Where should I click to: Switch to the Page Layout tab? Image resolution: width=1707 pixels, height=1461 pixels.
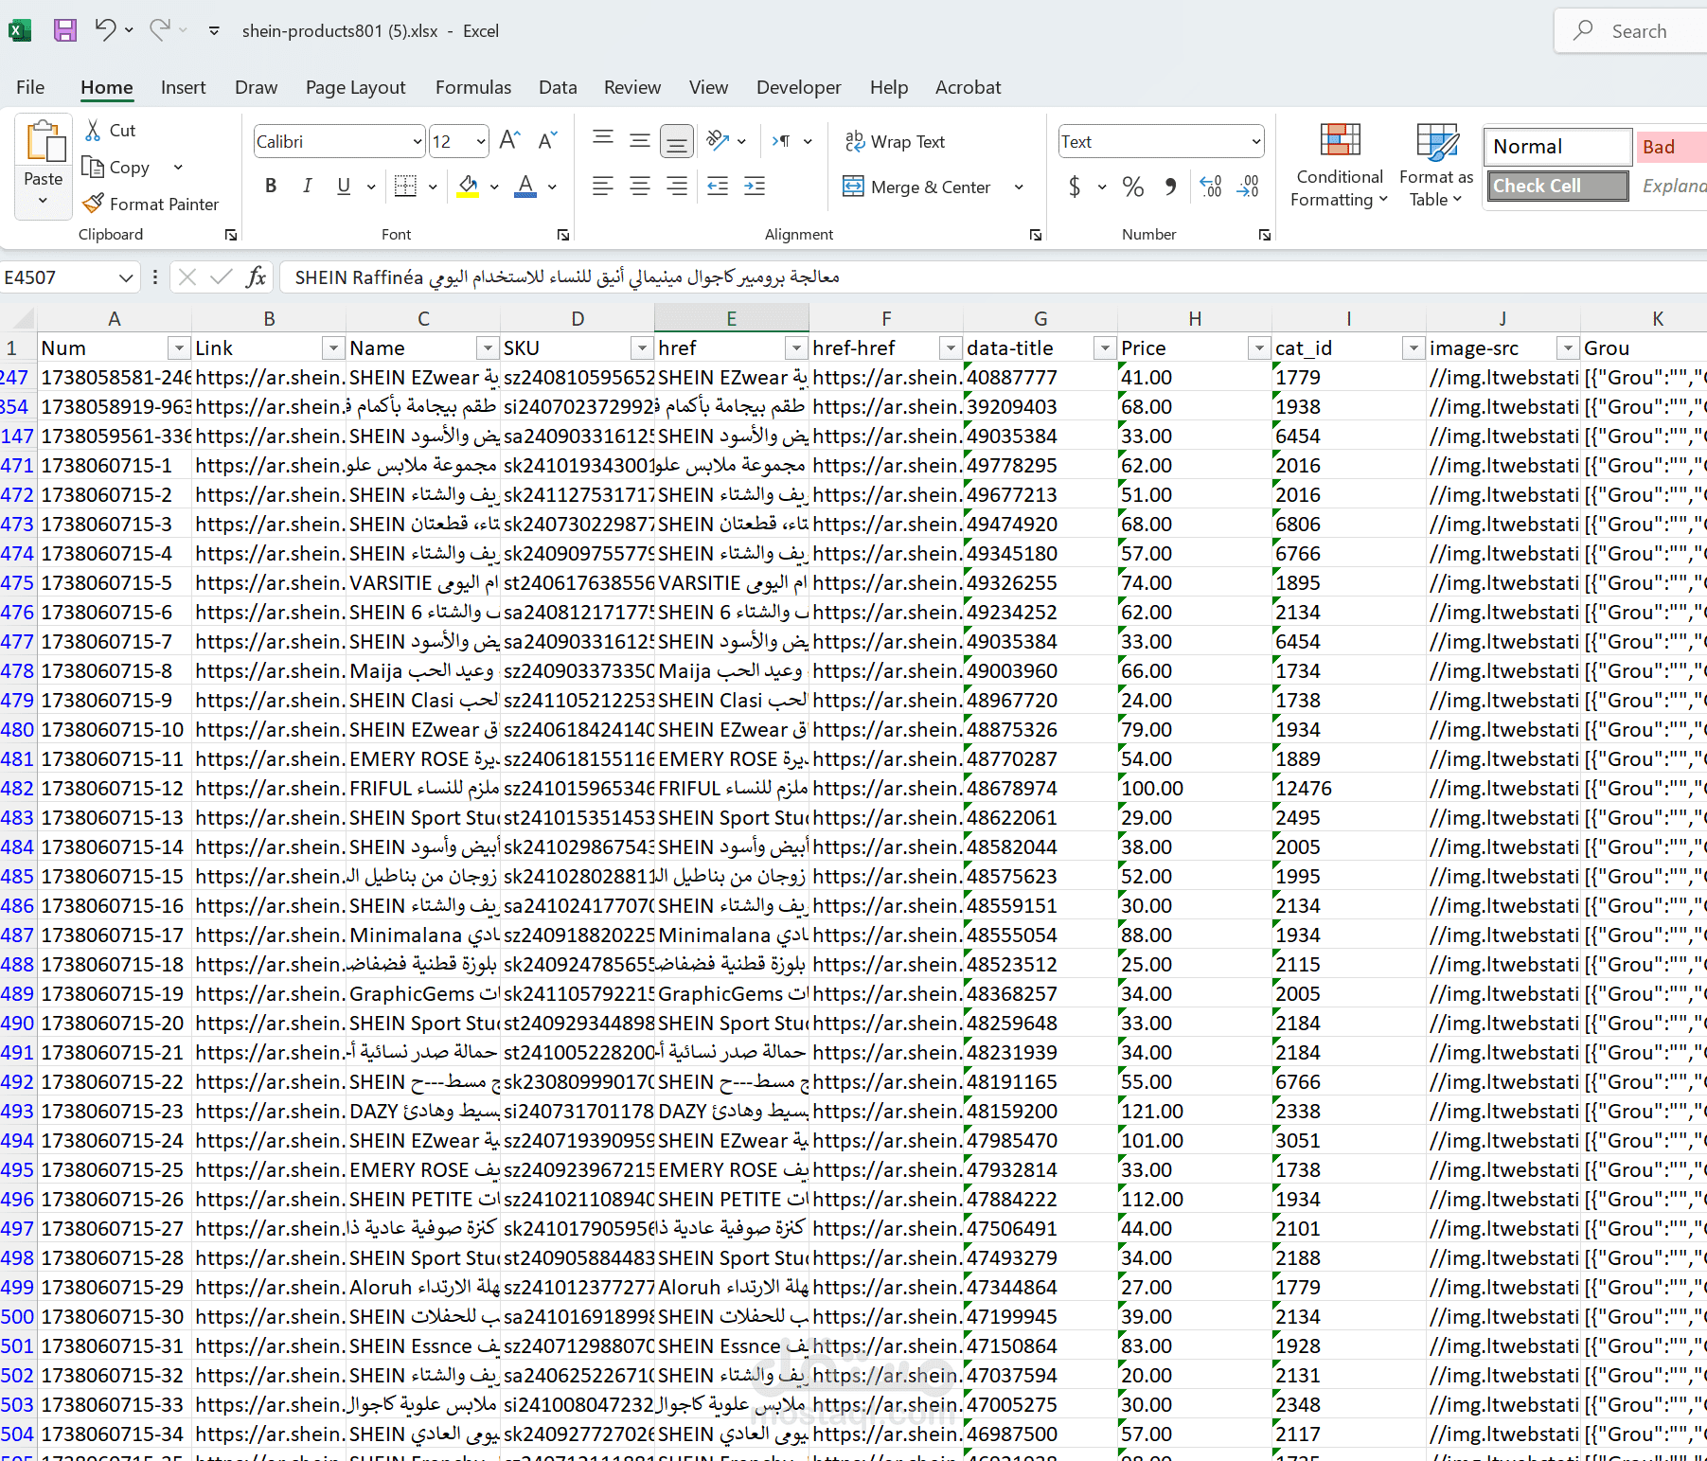[x=356, y=87]
